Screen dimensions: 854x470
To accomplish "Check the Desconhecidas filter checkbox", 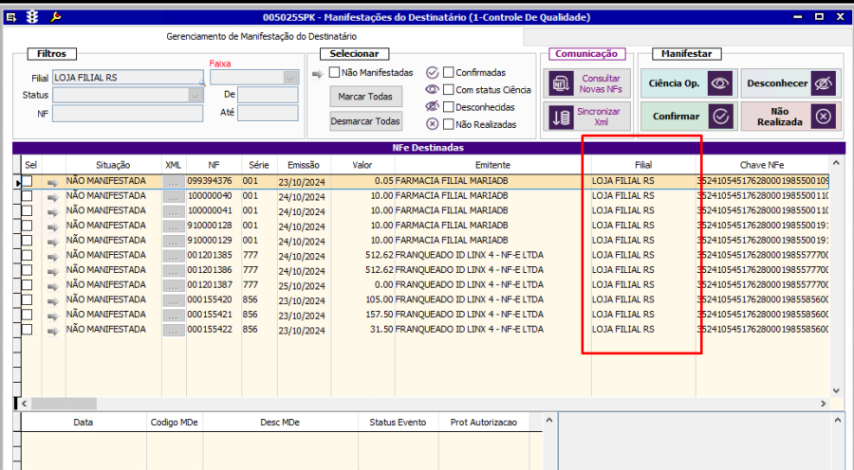I will pyautogui.click(x=449, y=107).
